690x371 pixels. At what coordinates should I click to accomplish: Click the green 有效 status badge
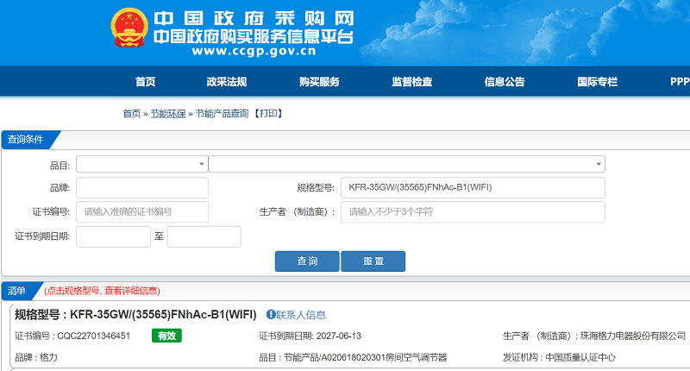pos(166,336)
